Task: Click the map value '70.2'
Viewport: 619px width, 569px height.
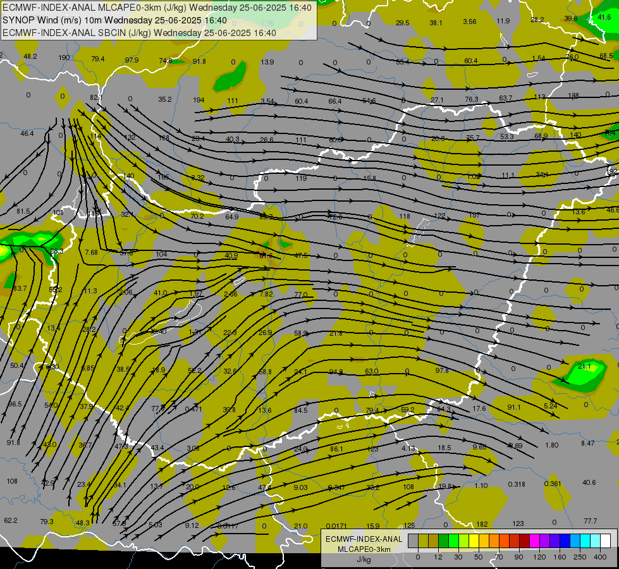Action: tap(197, 216)
